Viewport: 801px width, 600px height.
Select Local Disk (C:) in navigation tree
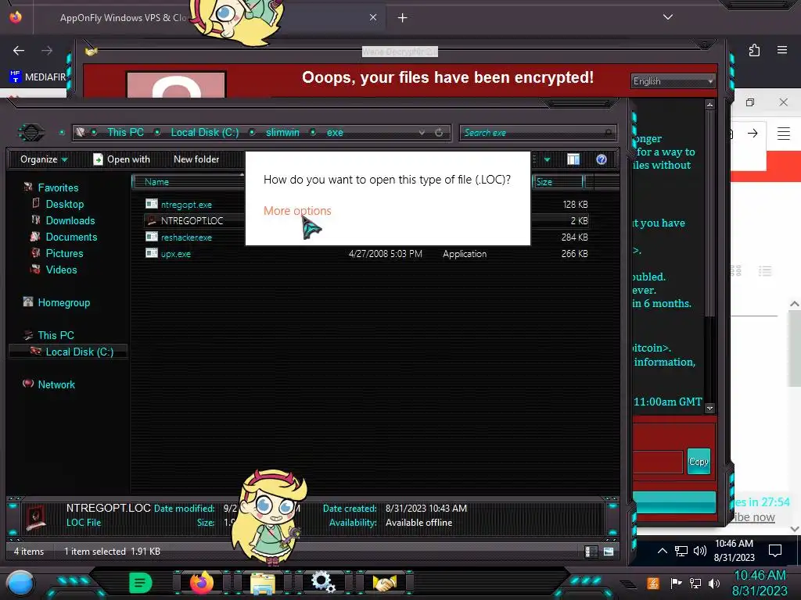[79, 352]
